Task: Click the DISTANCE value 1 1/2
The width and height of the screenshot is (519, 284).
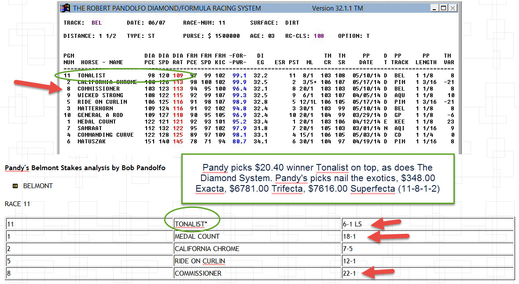Action: pos(107,36)
